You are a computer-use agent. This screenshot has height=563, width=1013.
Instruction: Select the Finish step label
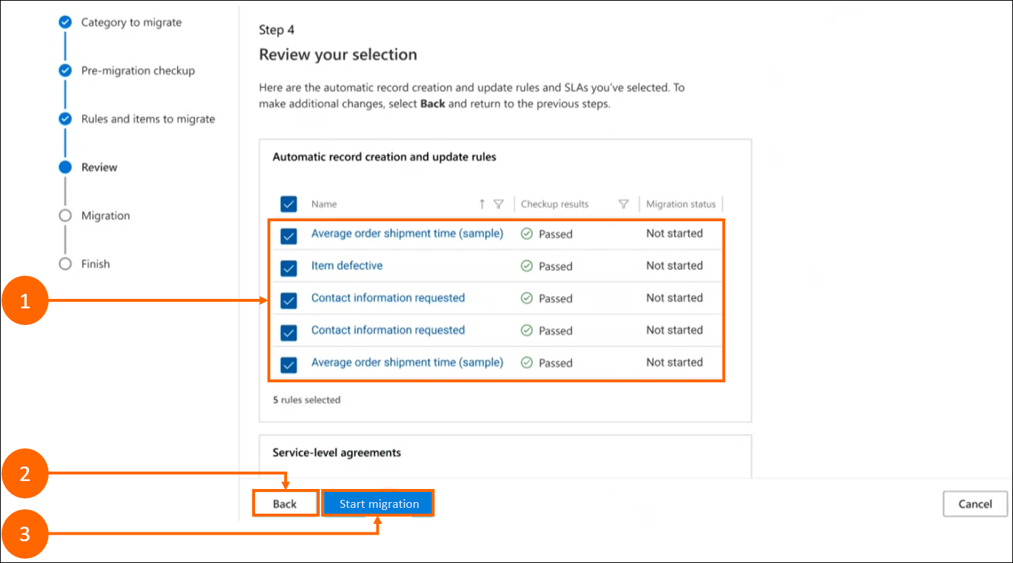95,263
